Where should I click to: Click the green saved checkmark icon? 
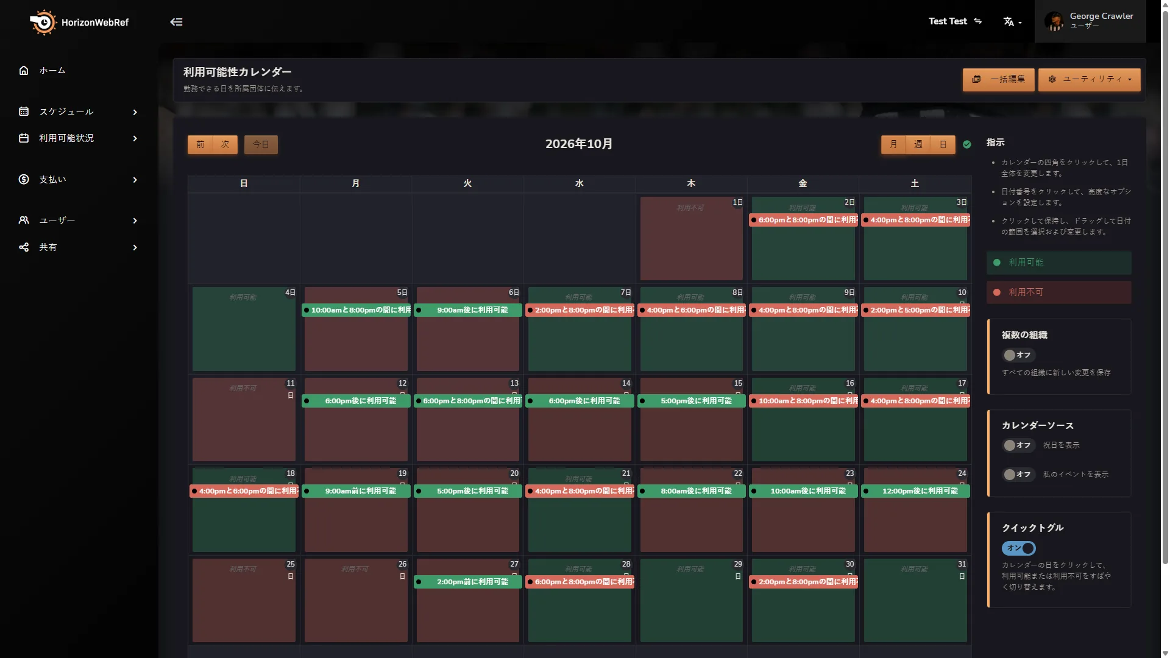967,145
